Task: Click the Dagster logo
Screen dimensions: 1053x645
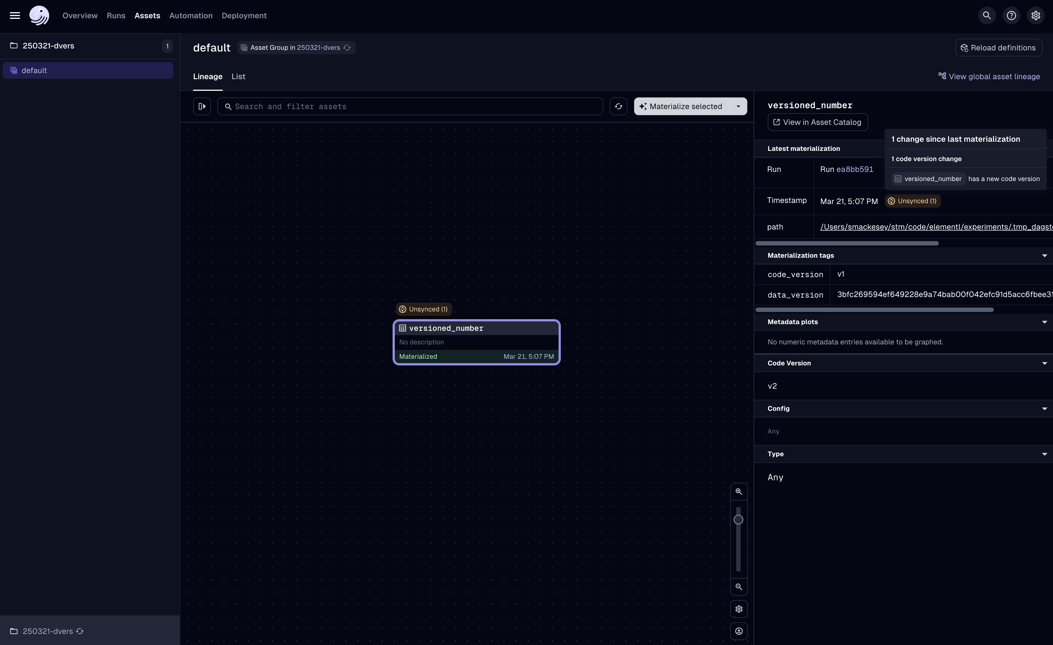Action: 39,16
